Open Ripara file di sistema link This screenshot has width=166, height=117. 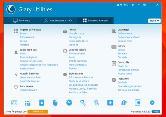point(79,81)
